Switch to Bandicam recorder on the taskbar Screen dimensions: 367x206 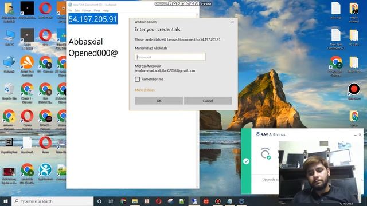(x=218, y=201)
